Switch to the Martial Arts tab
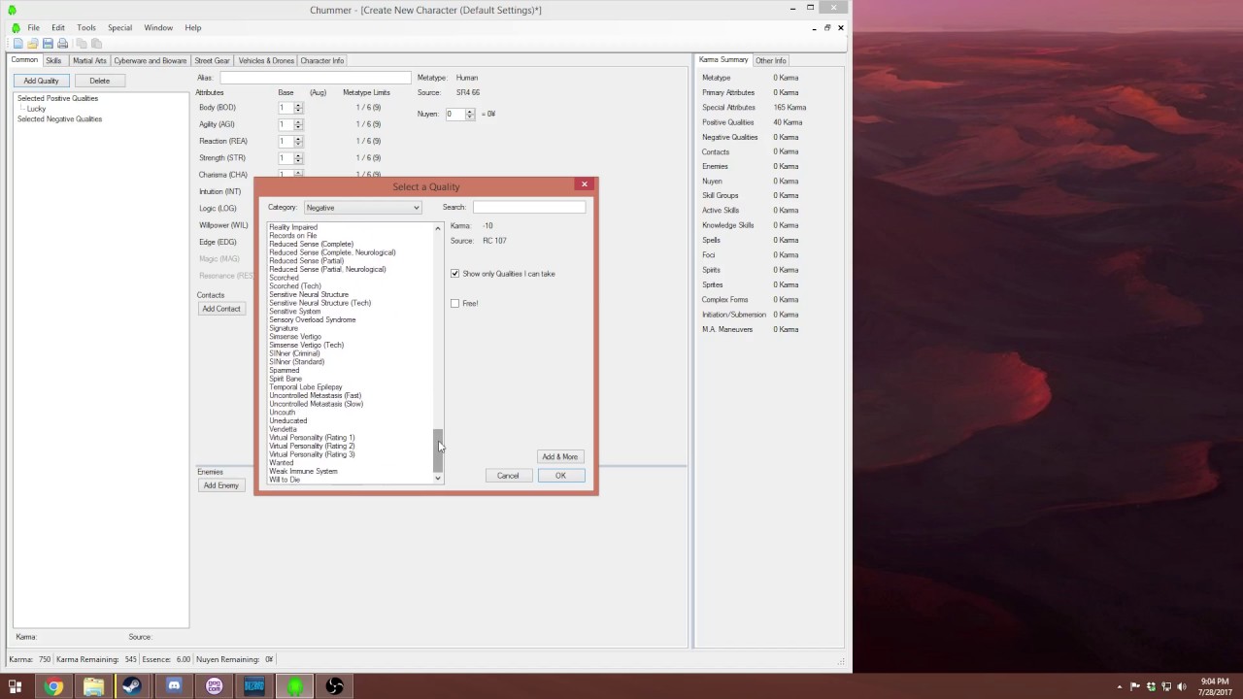This screenshot has height=699, width=1243. (x=89, y=61)
